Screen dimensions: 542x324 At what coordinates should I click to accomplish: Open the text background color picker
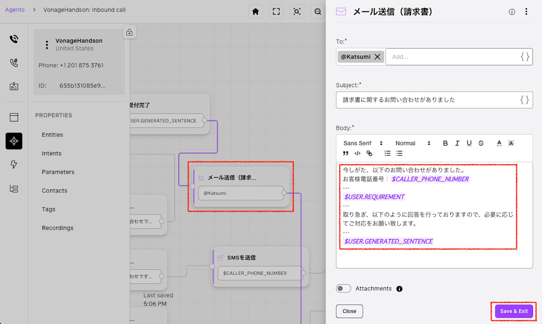pos(511,143)
